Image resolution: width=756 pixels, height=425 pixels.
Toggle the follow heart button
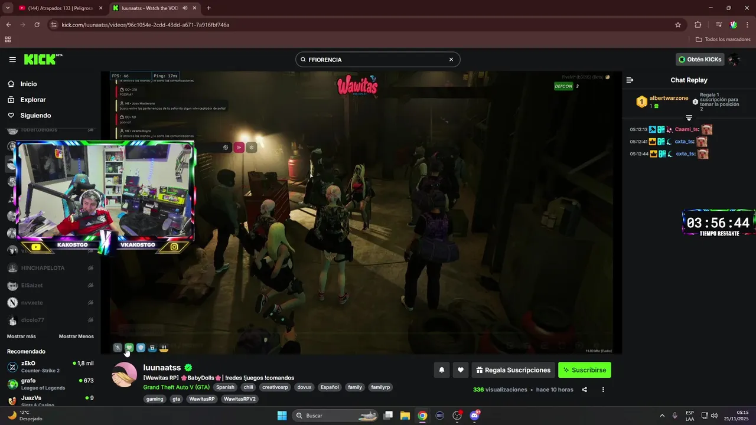pyautogui.click(x=461, y=370)
